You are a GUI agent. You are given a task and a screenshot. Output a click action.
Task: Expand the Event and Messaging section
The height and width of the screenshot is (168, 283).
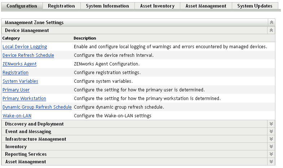[271, 131]
